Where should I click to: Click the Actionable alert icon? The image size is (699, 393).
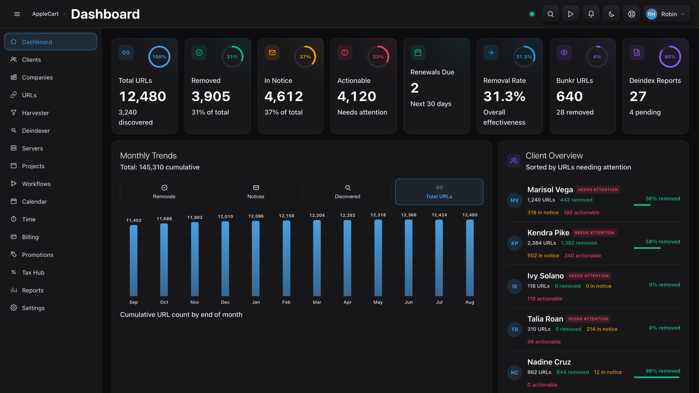click(345, 52)
